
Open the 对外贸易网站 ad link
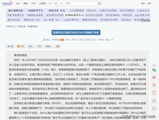pyautogui.click(x=112, y=15)
